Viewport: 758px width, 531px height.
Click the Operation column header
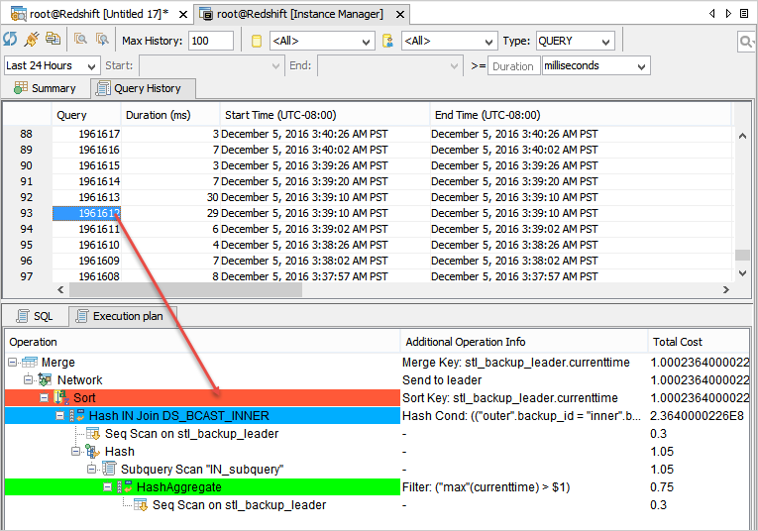[x=202, y=342]
